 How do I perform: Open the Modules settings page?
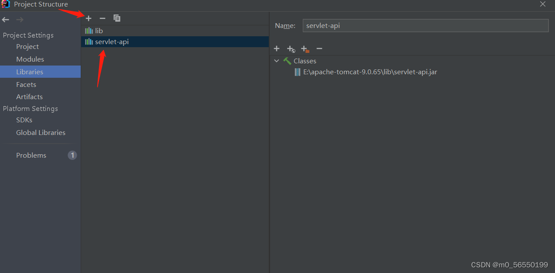coord(30,59)
